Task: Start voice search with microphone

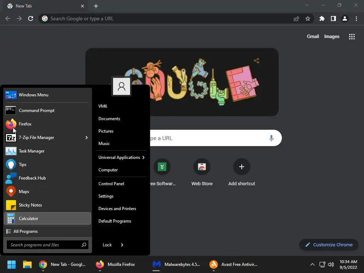Action: coord(271,138)
